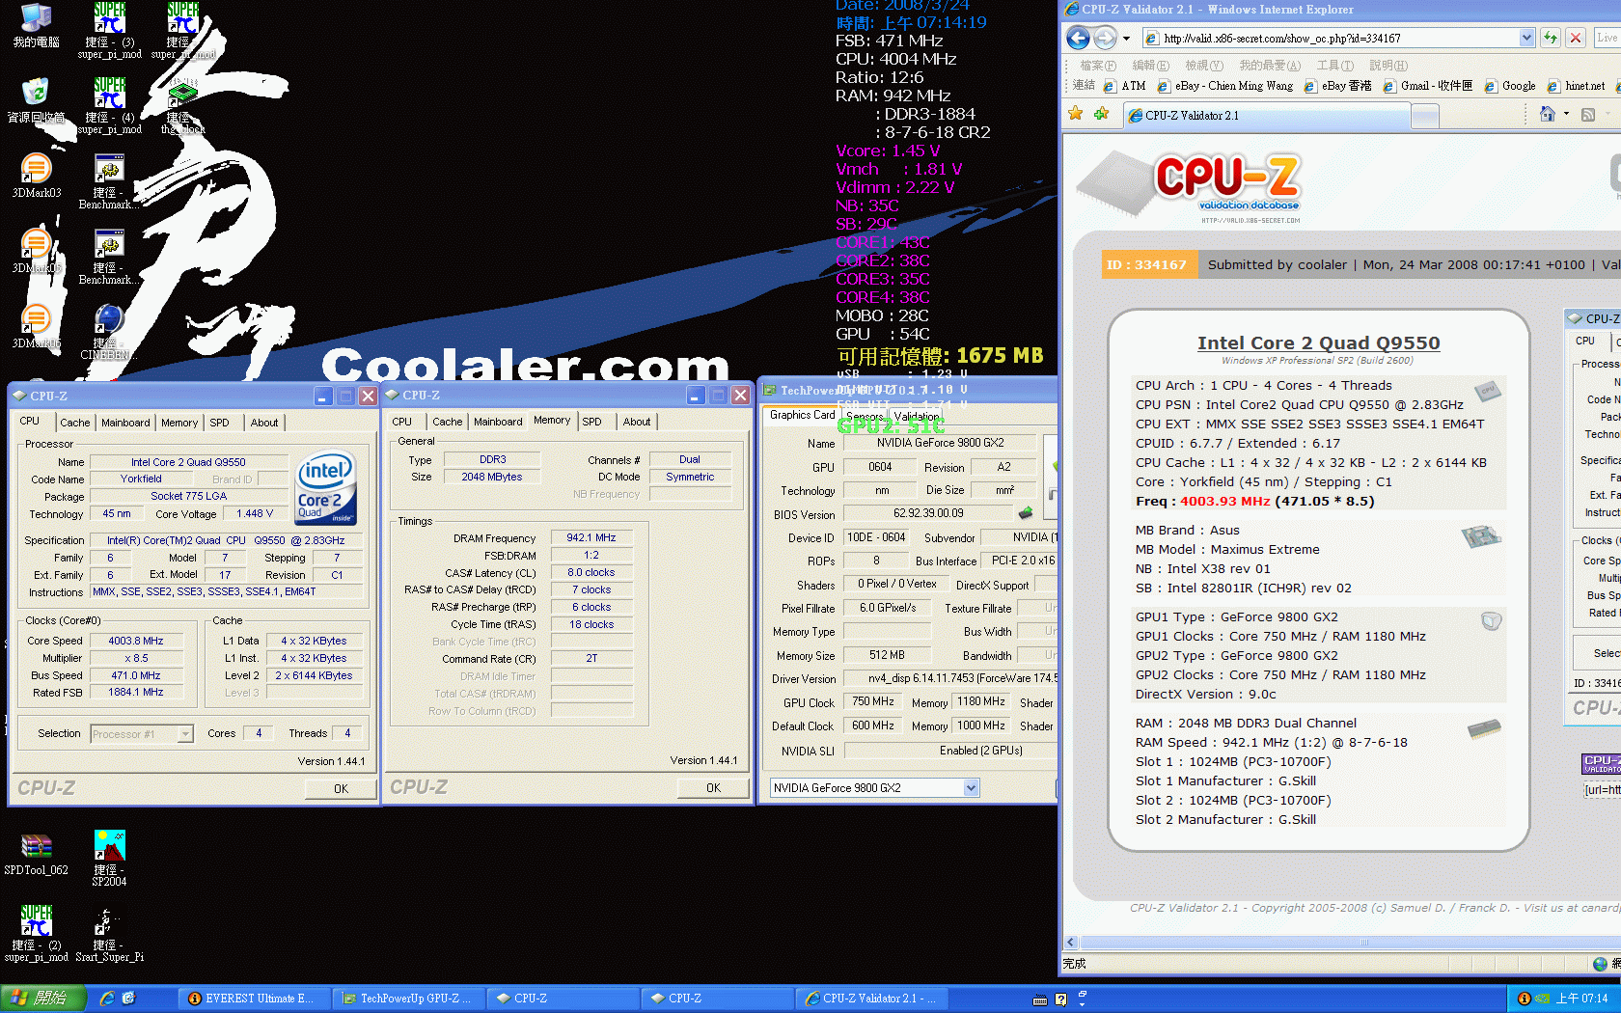Expand the Home button dropdown arrow
The width and height of the screenshot is (1621, 1013).
pos(1566,114)
